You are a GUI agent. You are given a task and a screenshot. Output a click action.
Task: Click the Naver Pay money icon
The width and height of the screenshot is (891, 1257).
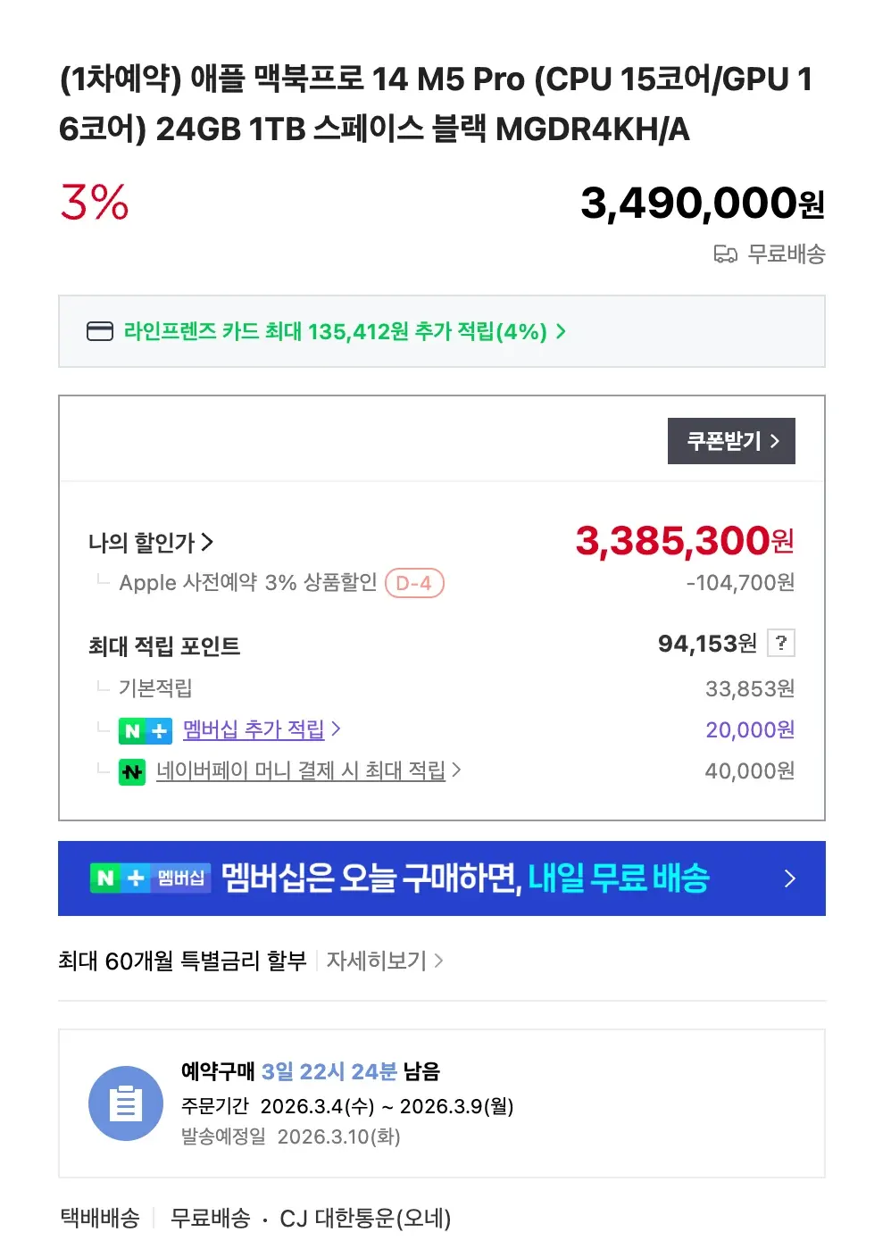click(x=132, y=771)
